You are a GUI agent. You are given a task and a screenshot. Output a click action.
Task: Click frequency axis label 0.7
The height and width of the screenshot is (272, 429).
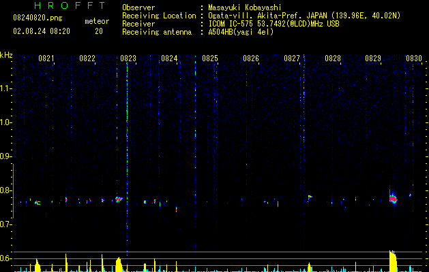(x=5, y=224)
